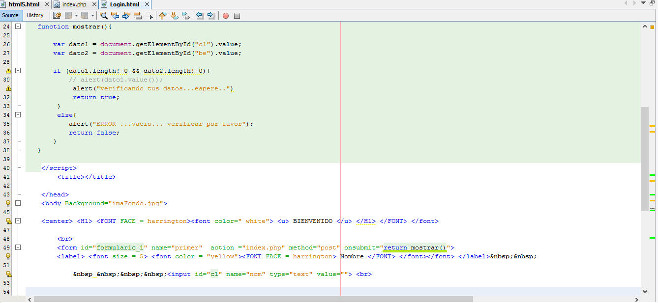Click the Back navigation arrow icon
The width and height of the screenshot is (658, 303).
point(68,16)
